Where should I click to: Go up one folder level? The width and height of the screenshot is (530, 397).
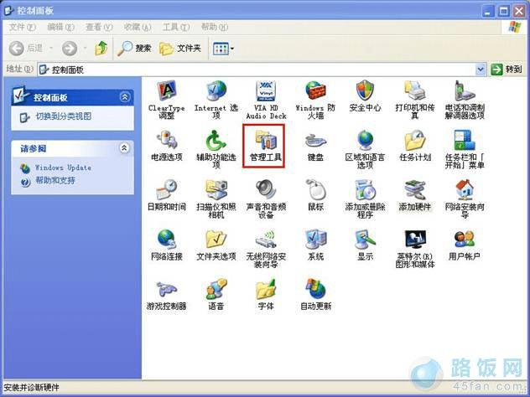coord(101,49)
